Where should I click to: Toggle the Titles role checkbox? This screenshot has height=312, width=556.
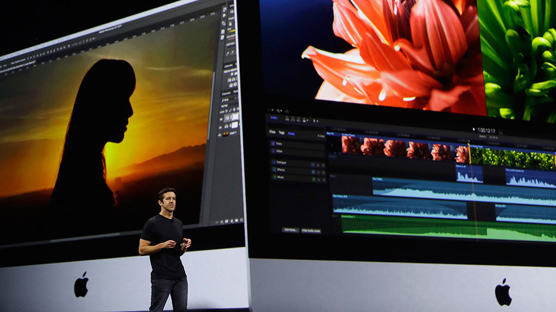[x=272, y=144]
